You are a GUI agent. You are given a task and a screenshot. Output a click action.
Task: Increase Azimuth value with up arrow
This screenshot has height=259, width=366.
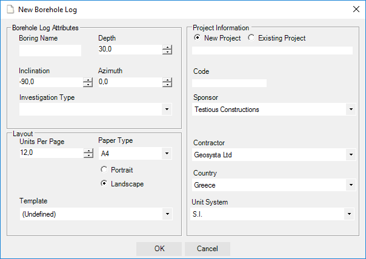(x=167, y=80)
